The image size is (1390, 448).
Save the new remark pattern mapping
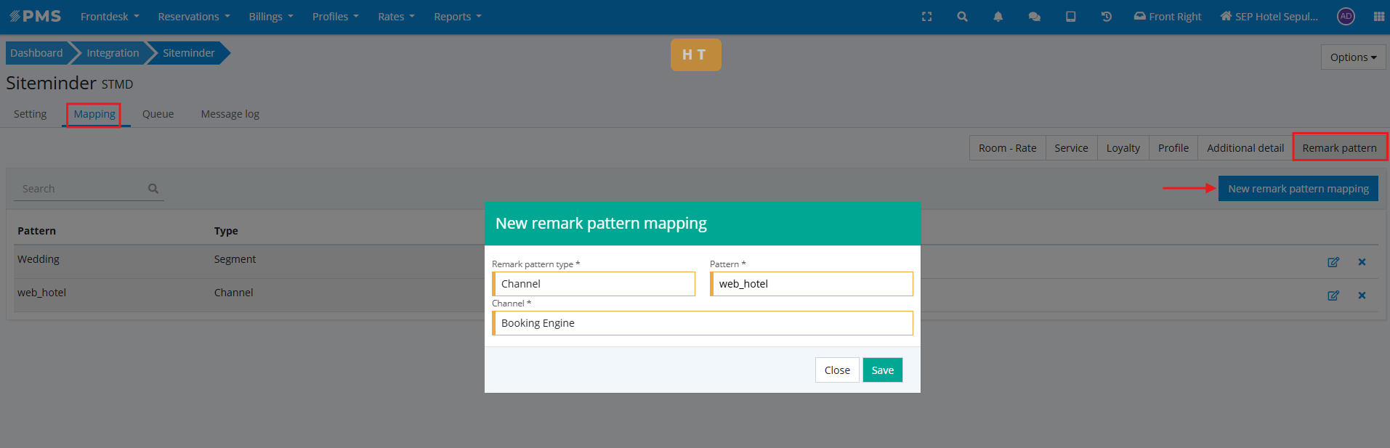pos(882,370)
